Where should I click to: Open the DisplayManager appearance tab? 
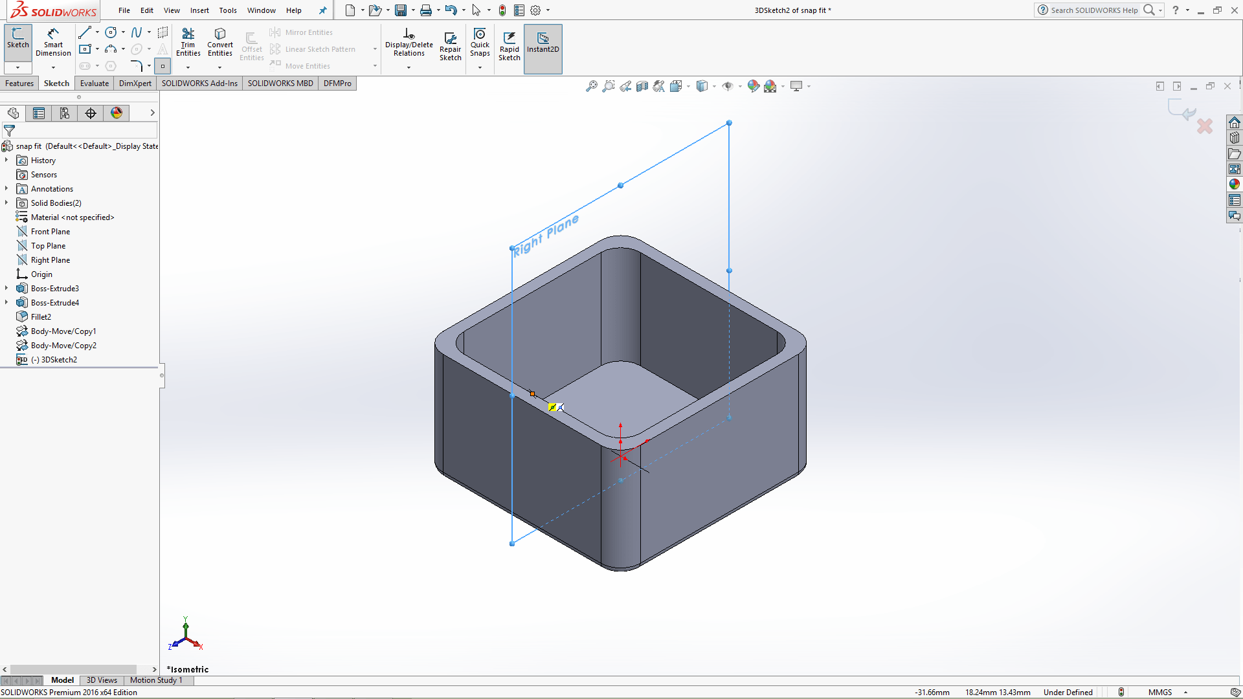pyautogui.click(x=117, y=113)
